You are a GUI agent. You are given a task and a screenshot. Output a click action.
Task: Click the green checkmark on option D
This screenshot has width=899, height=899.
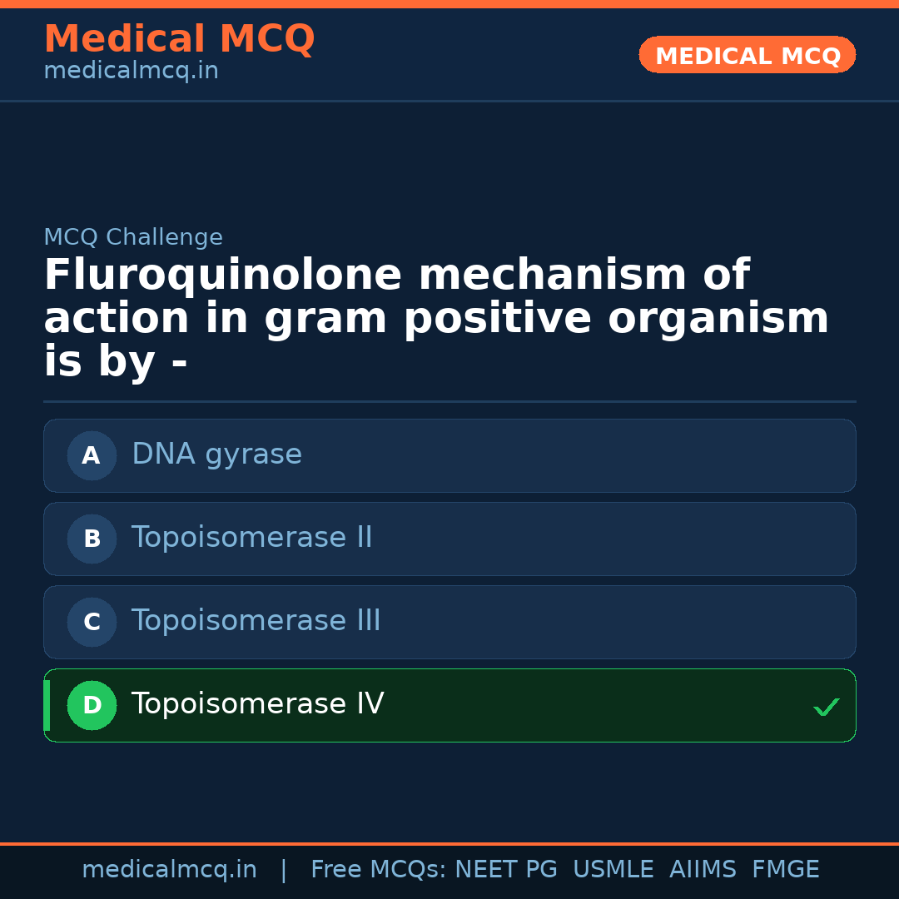pyautogui.click(x=826, y=708)
